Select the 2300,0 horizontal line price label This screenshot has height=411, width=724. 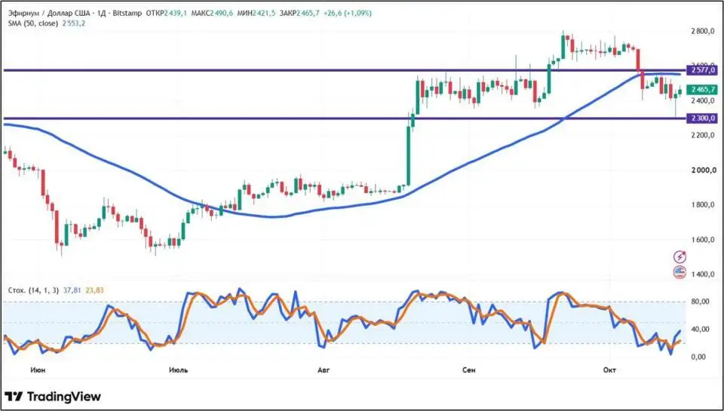[702, 118]
